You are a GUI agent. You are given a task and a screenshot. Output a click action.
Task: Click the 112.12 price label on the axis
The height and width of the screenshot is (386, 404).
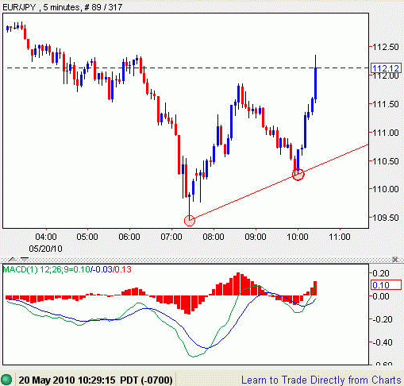[386, 68]
